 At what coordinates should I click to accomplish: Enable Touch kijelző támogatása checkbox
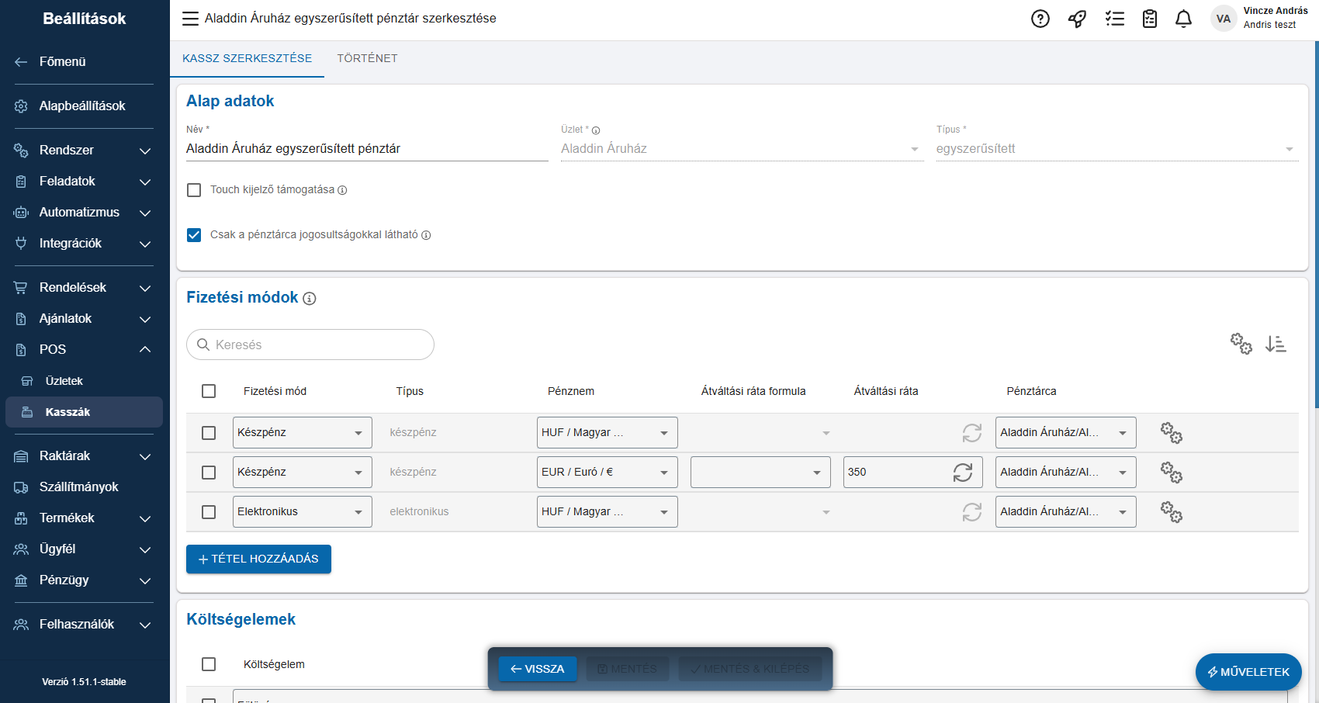[x=194, y=190]
